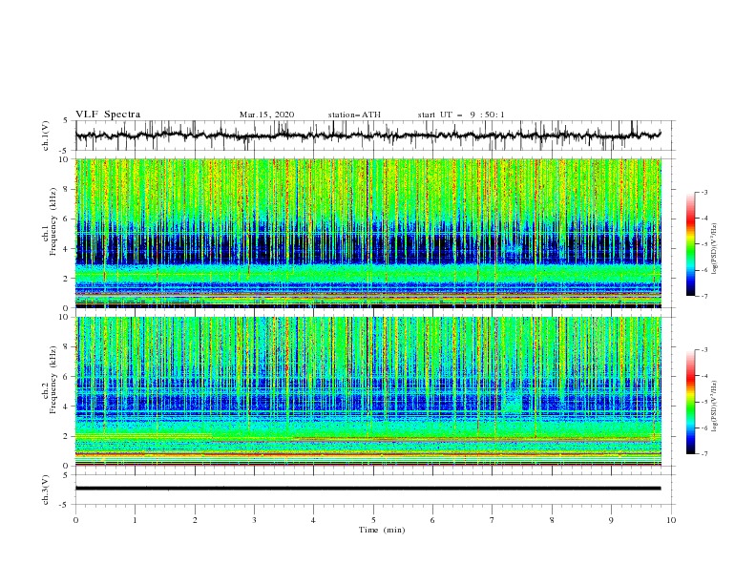The height and width of the screenshot is (584, 756).
Task: Click the '-3' label on ch.2 colorbar
Action: [x=704, y=350]
